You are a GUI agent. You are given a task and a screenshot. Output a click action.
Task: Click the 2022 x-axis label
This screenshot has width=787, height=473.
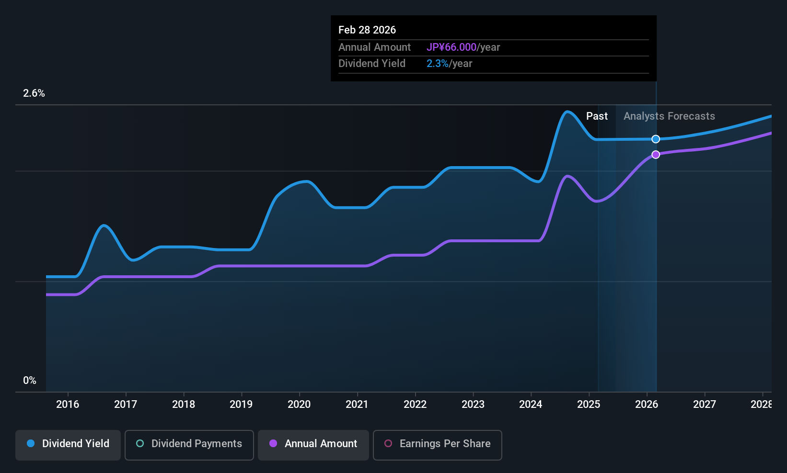415,405
